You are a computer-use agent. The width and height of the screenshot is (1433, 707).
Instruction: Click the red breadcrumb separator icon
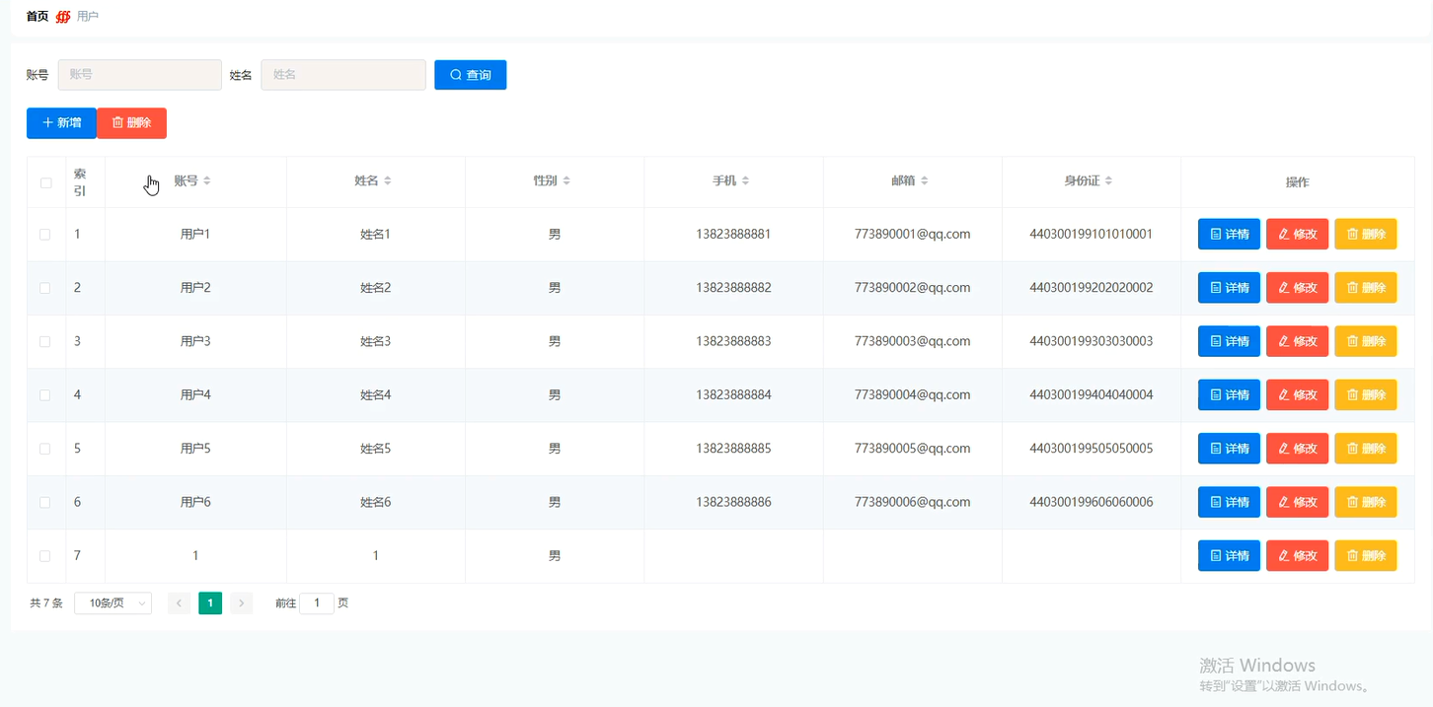click(63, 17)
